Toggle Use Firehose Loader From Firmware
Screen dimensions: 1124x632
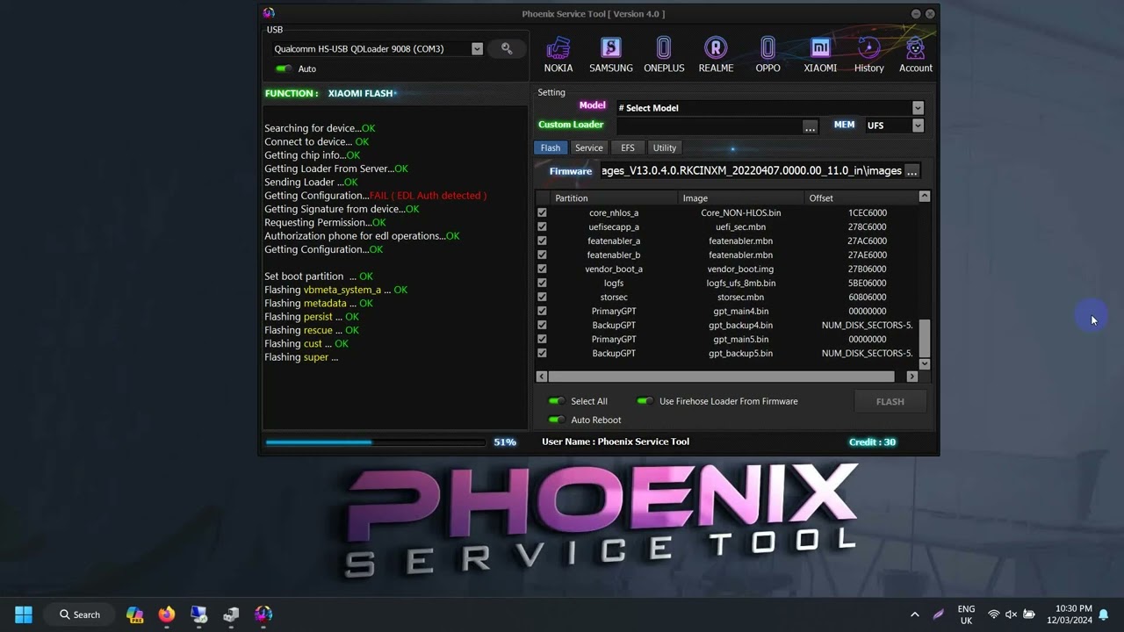tap(645, 401)
